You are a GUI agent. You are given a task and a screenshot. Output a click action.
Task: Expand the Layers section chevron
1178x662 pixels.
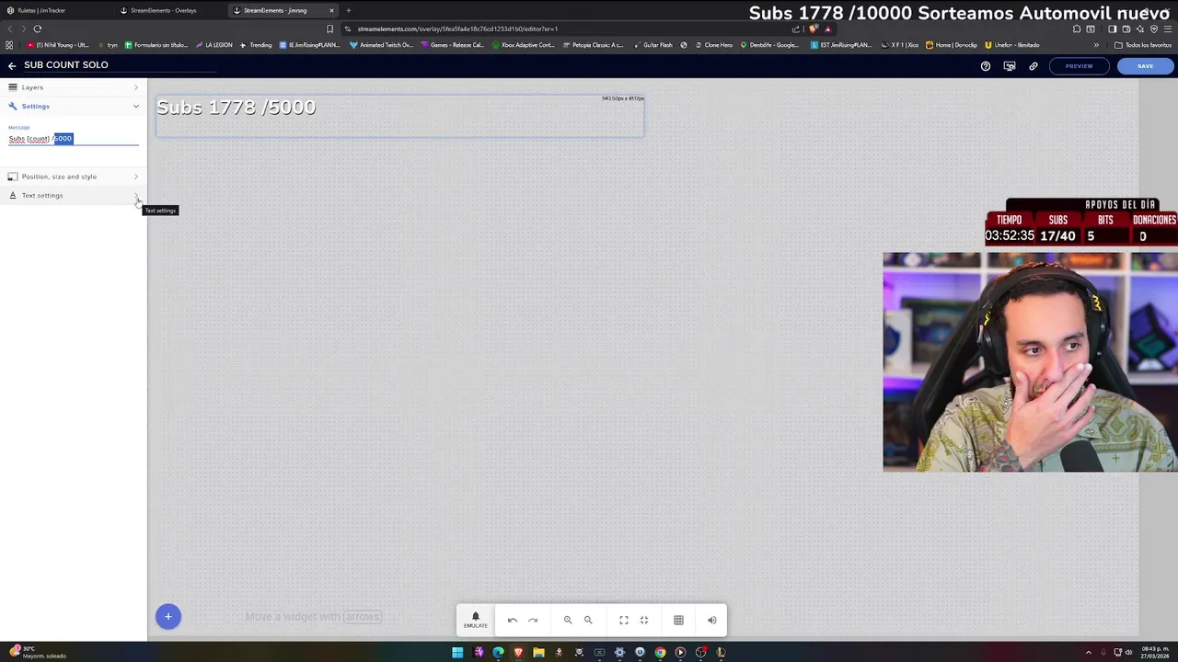point(136,87)
